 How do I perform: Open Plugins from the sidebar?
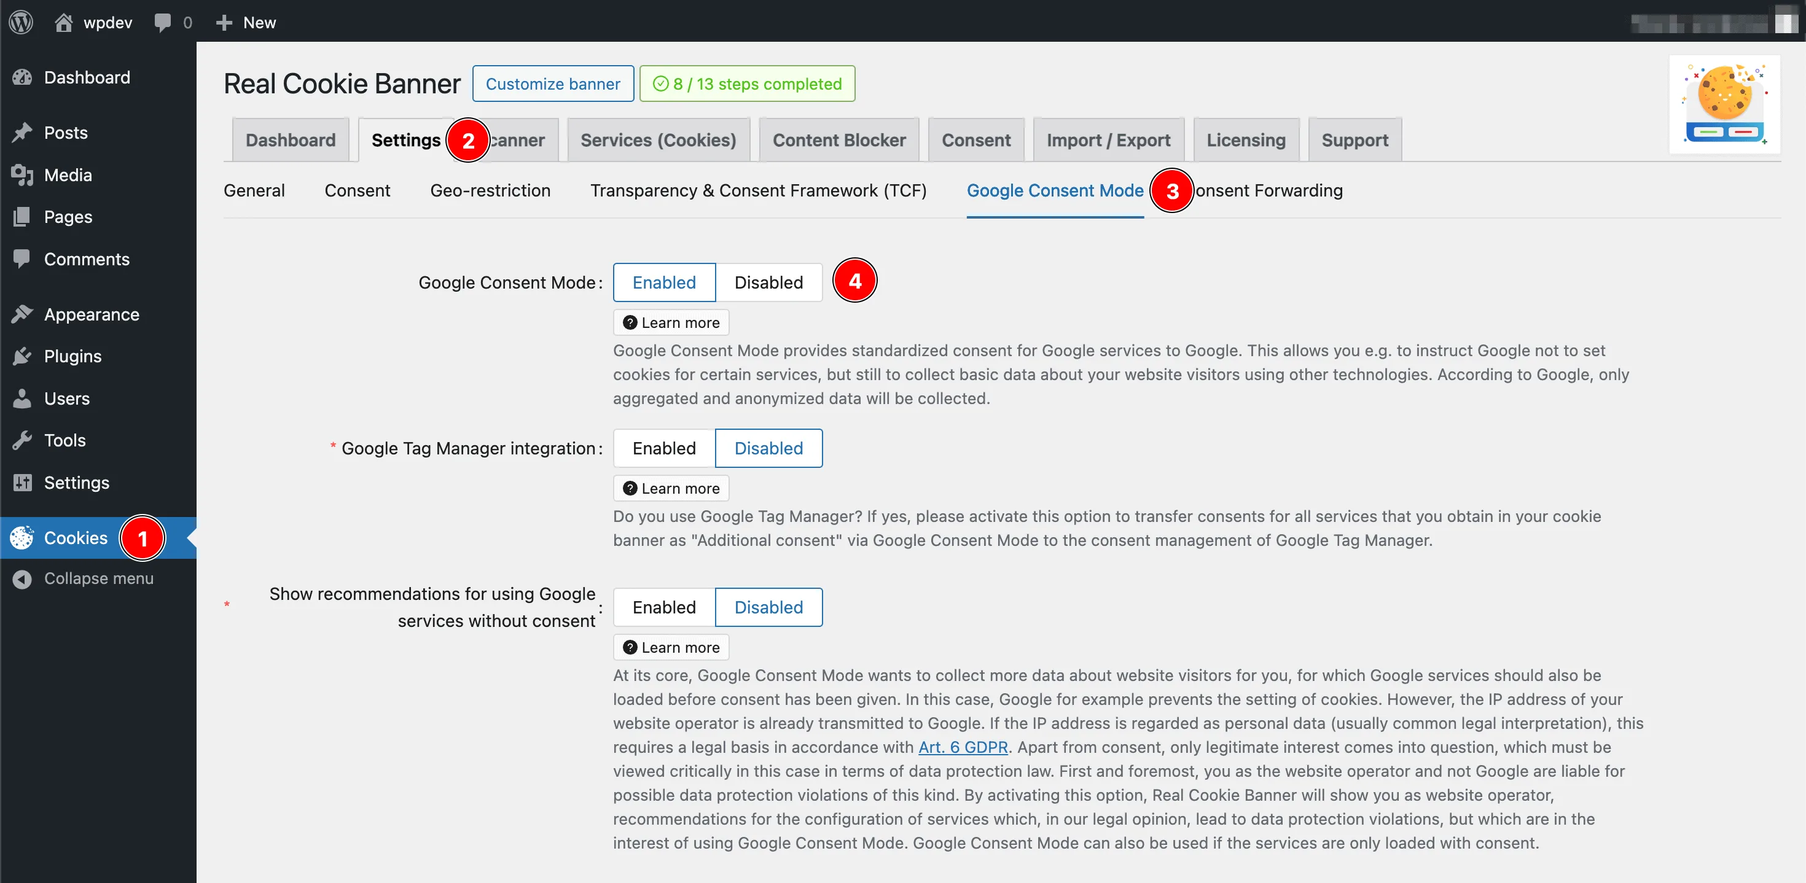[72, 356]
